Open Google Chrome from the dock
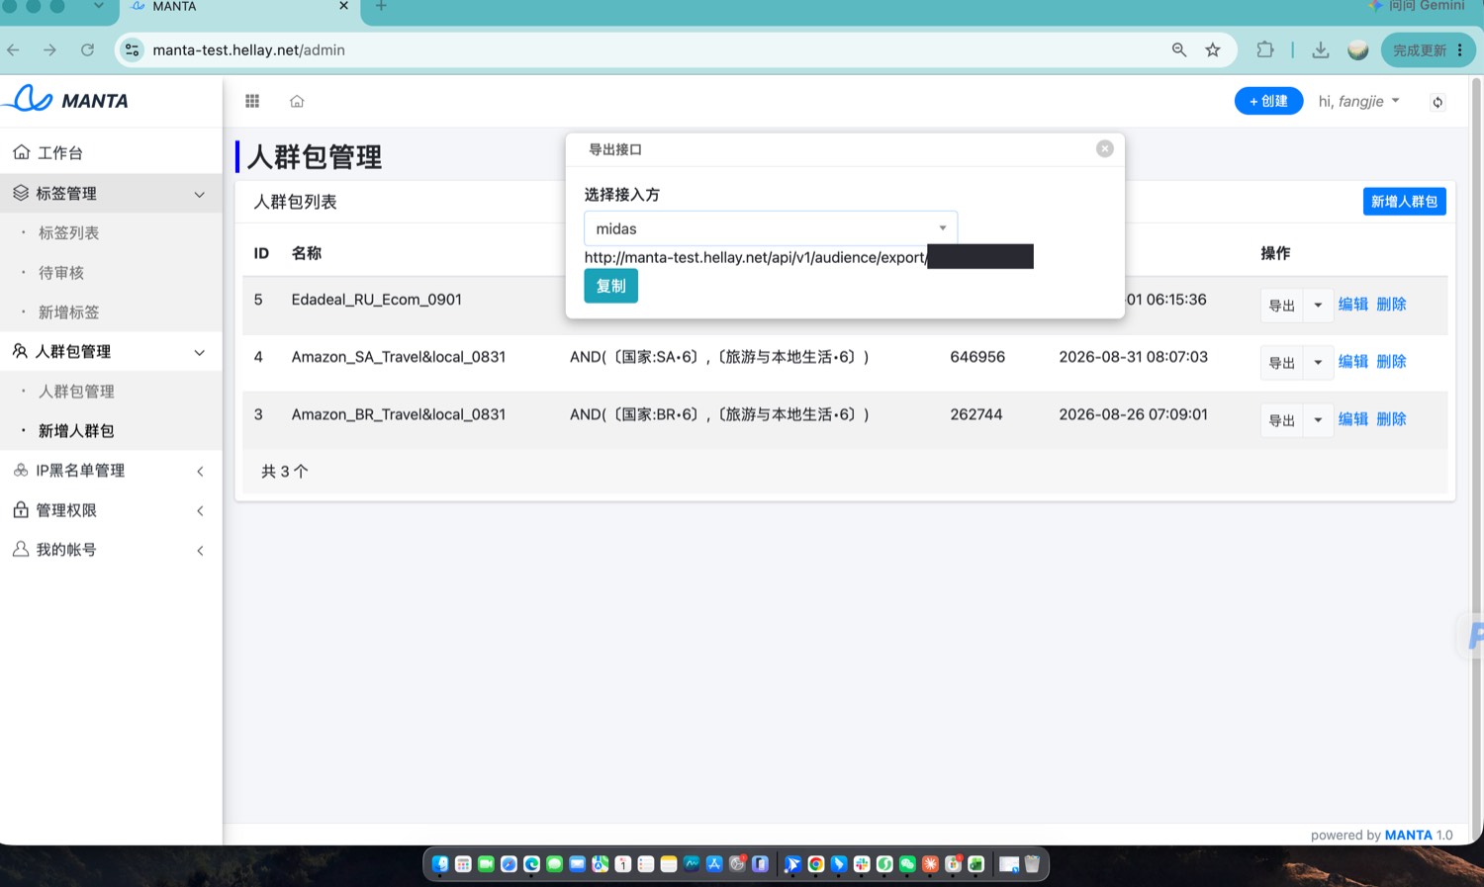Screen dimensions: 1484x887 pyautogui.click(x=816, y=864)
